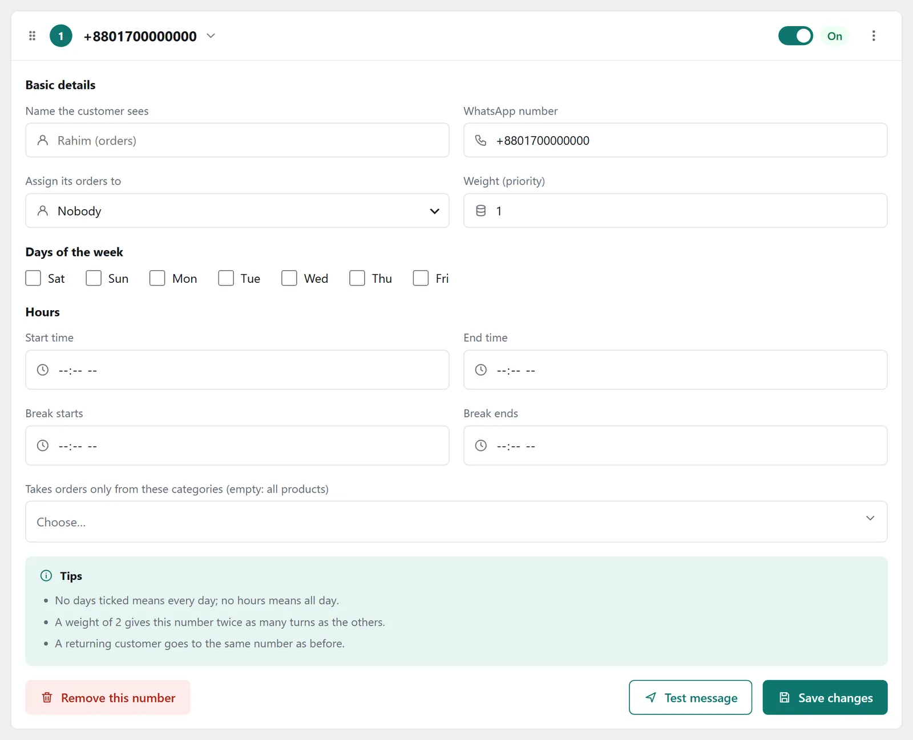Click Save changes button
Screen dimensions: 913x740
pyautogui.click(x=825, y=697)
